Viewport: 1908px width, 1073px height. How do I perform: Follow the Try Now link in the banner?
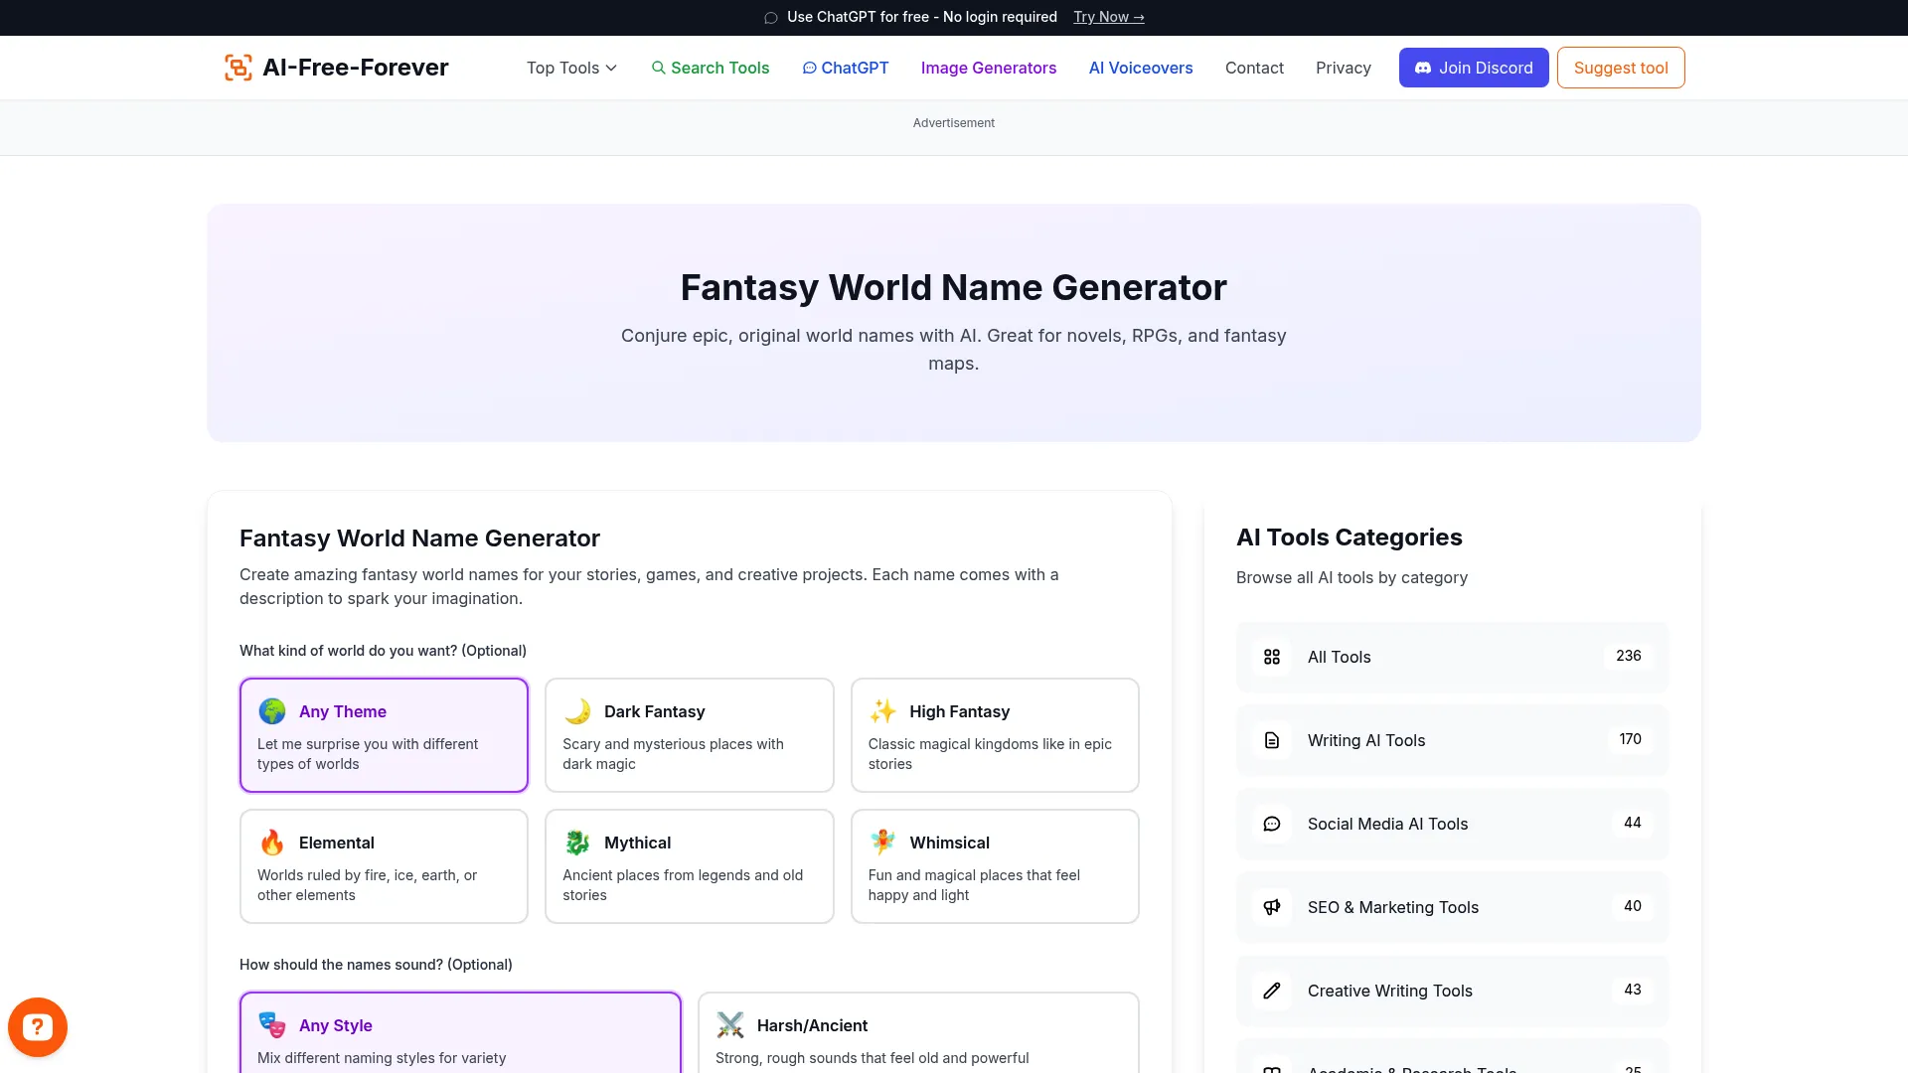[x=1108, y=17]
